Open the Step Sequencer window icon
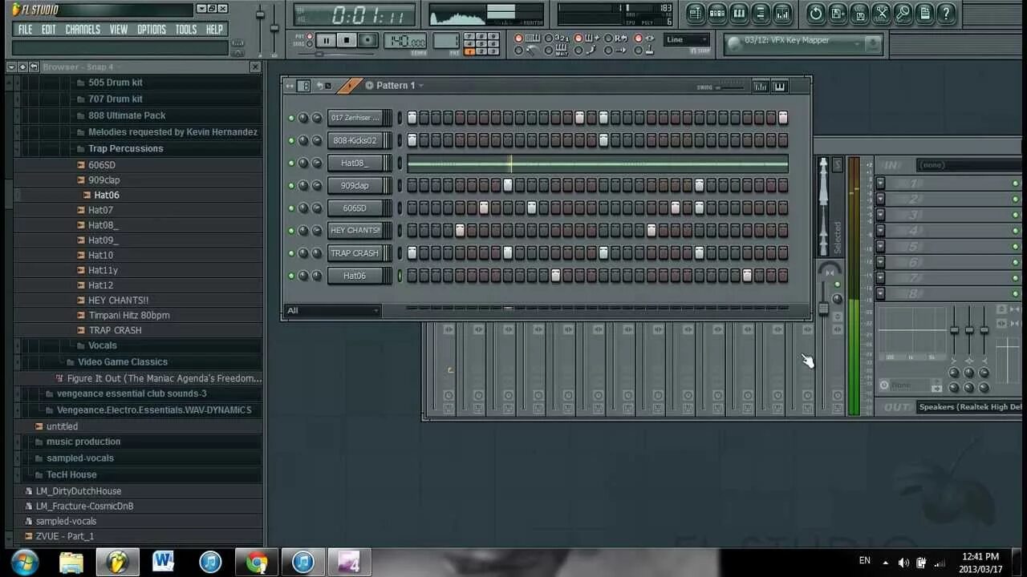The image size is (1027, 577). pos(717,13)
